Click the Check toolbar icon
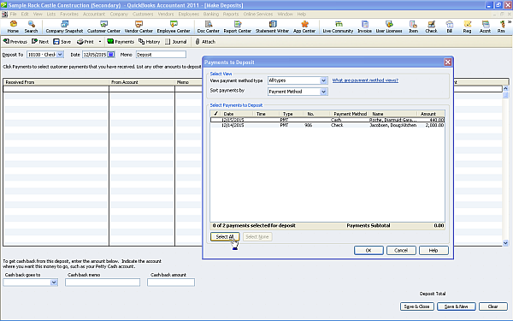 point(431,27)
